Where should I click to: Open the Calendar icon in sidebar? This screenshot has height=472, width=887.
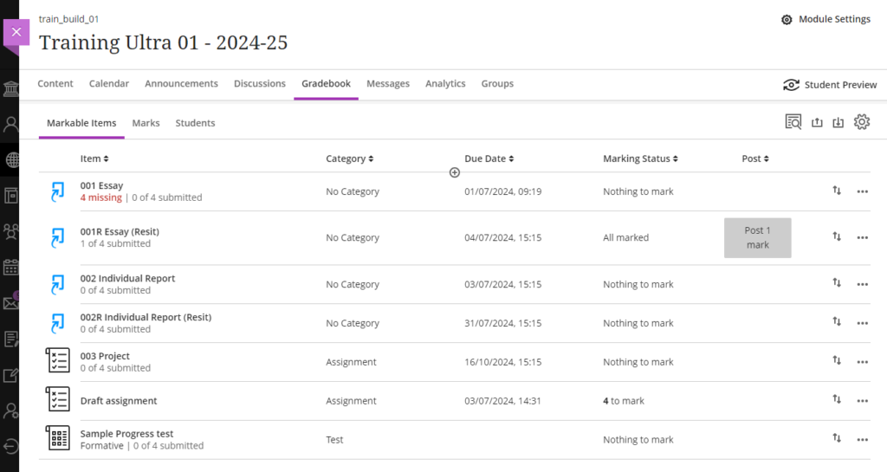[10, 267]
